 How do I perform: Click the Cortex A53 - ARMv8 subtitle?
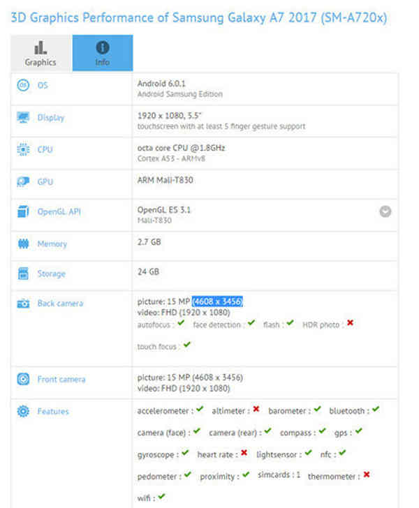pyautogui.click(x=171, y=158)
